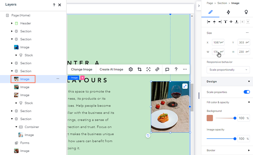Image resolution: width=253 pixels, height=155 pixels.
Task: Select the Image layer inside Container
Action: pos(29,135)
